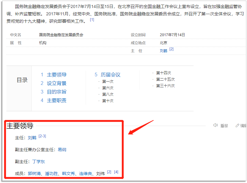This screenshot has width=247, height=183.
Task: Open the 主要领导 section from the table of contents
Action: click(x=57, y=74)
